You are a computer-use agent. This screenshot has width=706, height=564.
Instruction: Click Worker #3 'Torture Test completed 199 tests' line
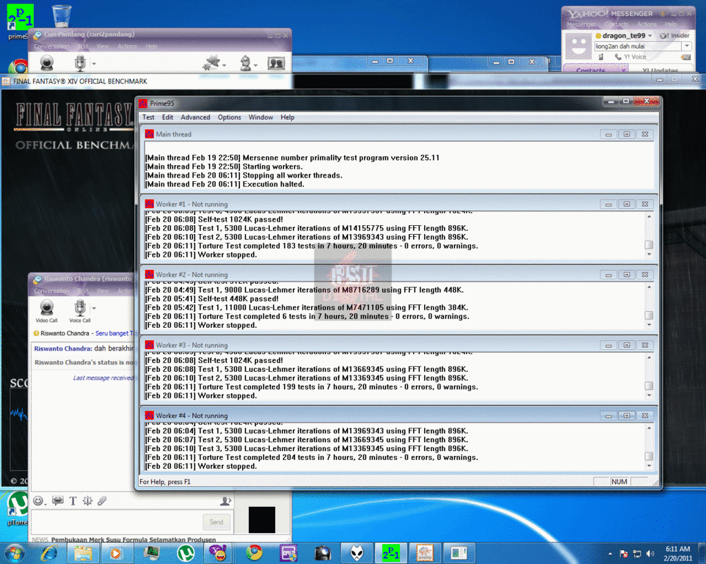pos(311,387)
